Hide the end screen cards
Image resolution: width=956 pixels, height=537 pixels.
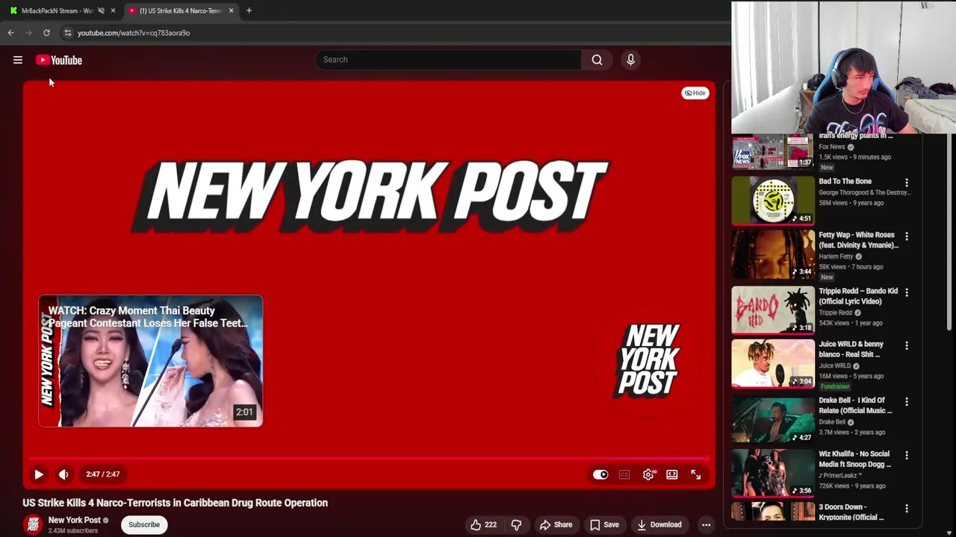tap(695, 93)
